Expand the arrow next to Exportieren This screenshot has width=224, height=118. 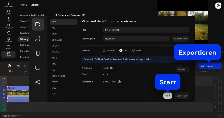[218, 66]
